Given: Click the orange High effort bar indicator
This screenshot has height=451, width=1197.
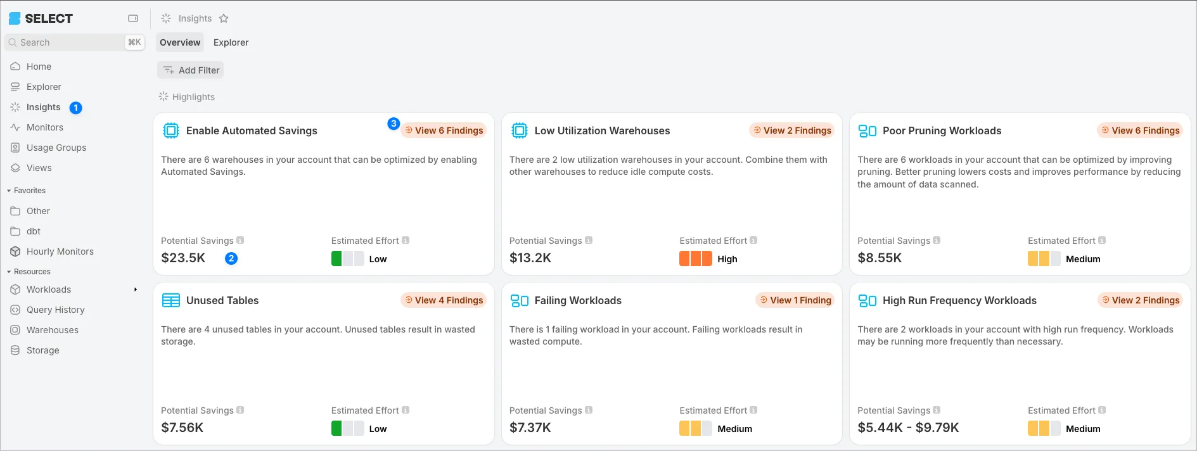Looking at the screenshot, I should click(x=696, y=258).
